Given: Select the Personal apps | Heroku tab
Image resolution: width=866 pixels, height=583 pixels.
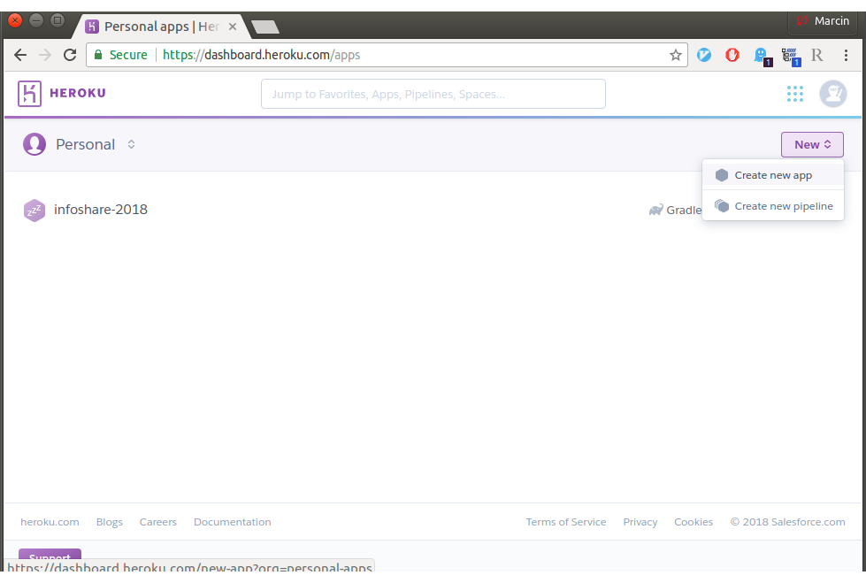Looking at the screenshot, I should [x=161, y=27].
